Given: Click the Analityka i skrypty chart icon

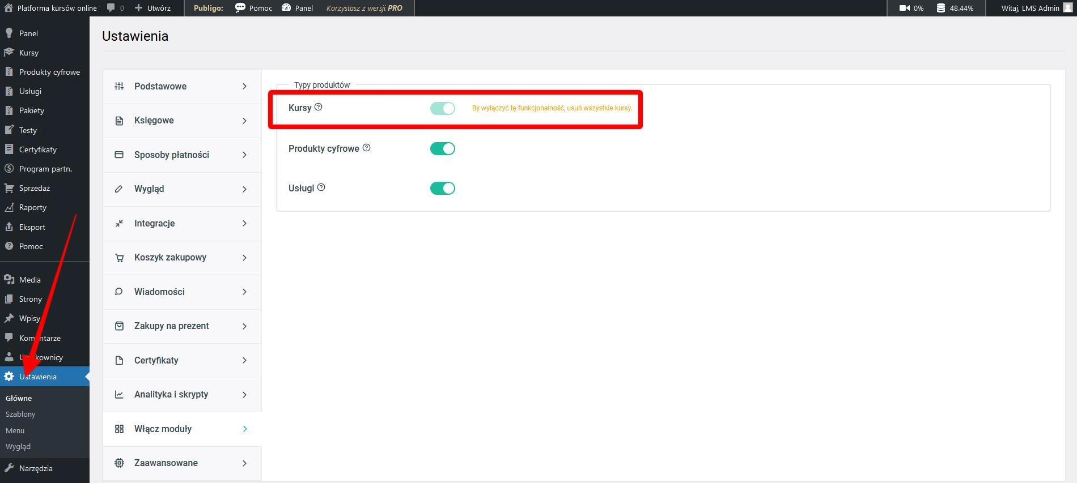Looking at the screenshot, I should click(x=119, y=395).
